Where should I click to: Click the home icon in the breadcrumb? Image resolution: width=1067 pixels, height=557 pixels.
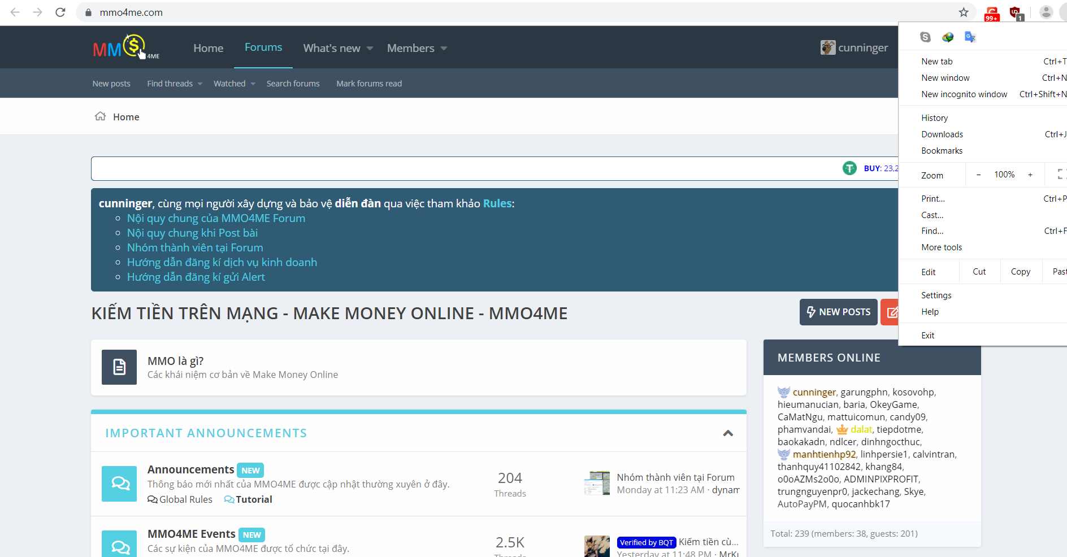point(101,116)
